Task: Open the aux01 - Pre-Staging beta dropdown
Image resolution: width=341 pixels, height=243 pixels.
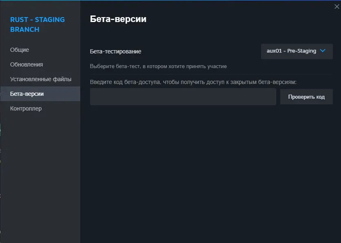Action: (x=297, y=51)
